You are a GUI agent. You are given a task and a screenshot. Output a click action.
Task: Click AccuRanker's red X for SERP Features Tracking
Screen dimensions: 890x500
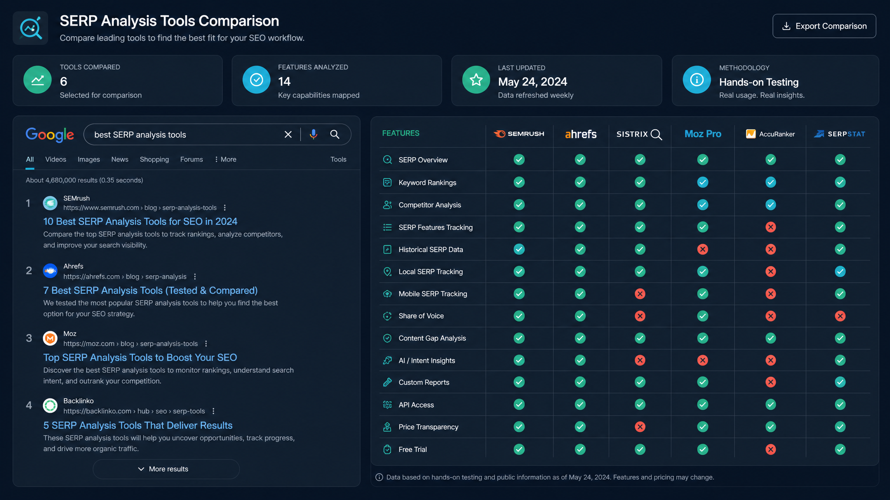[x=770, y=227]
